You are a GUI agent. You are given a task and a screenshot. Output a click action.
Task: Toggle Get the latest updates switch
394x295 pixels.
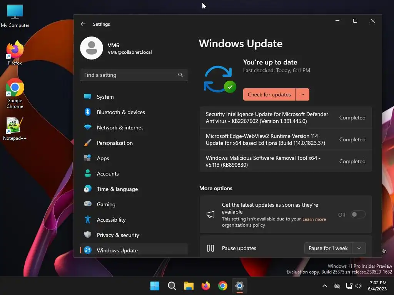(358, 214)
